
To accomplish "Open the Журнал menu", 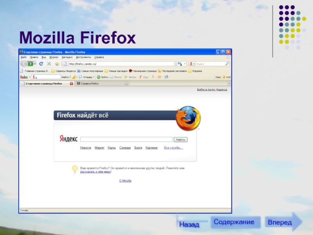I will click(54, 57).
